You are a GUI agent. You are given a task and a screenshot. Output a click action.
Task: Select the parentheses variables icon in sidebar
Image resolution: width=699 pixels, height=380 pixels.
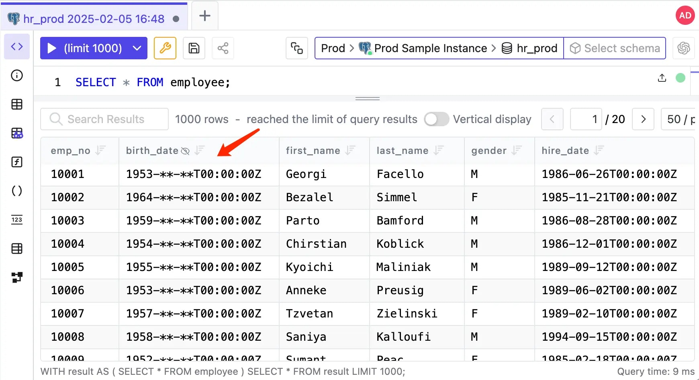pos(17,191)
